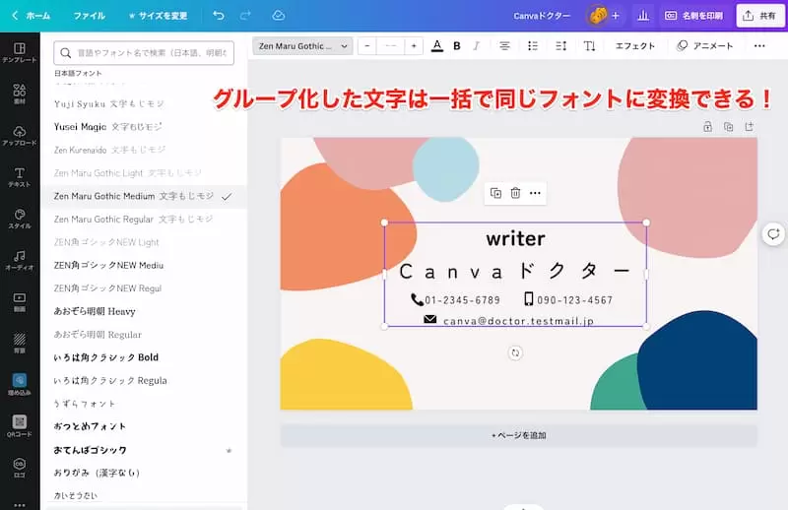
Task: Open the ファイル menu
Action: pos(90,16)
